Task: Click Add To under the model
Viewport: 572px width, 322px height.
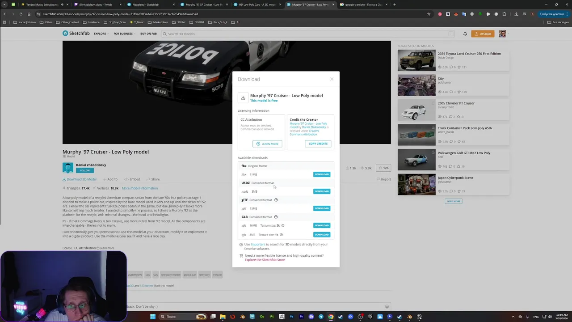Action: click(110, 179)
